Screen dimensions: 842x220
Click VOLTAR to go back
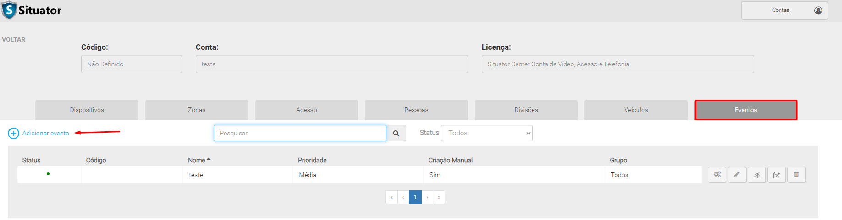click(x=14, y=39)
